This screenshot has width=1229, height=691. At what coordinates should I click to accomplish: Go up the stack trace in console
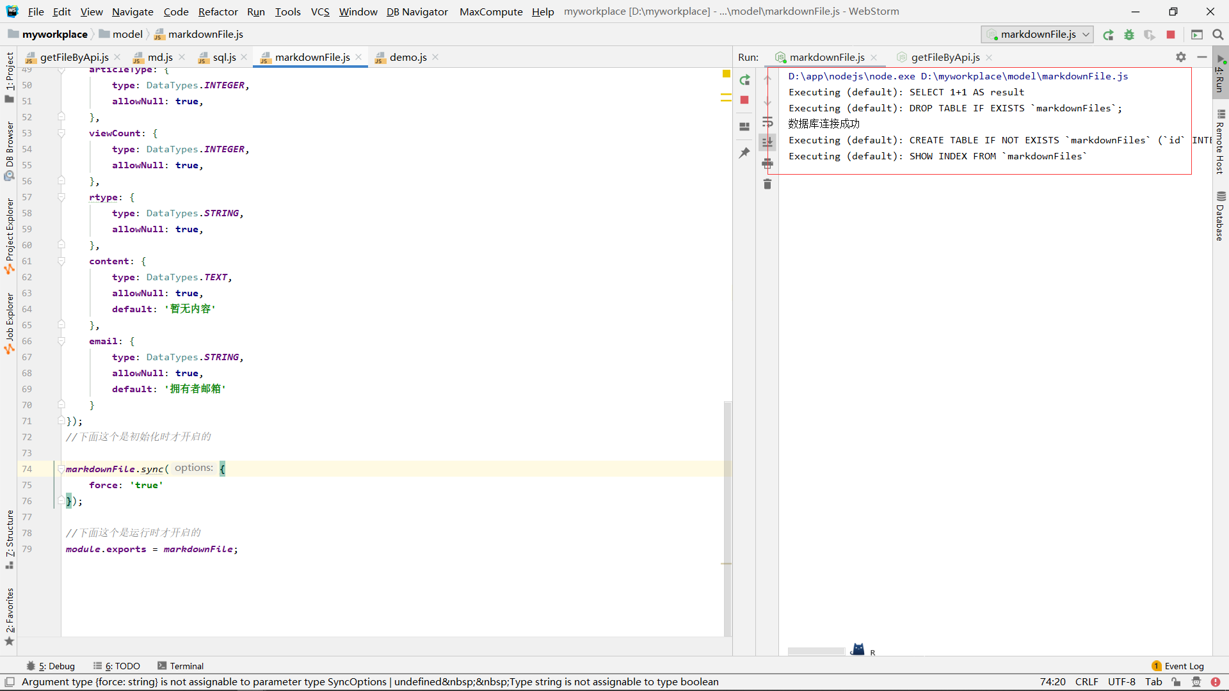[x=767, y=80]
